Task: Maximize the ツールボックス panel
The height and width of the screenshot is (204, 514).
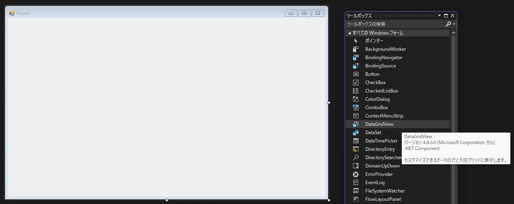Action: pyautogui.click(x=446, y=15)
